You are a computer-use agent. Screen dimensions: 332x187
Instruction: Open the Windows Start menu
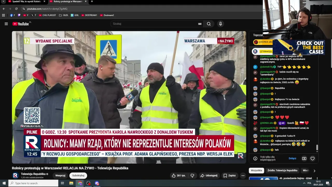(4, 183)
